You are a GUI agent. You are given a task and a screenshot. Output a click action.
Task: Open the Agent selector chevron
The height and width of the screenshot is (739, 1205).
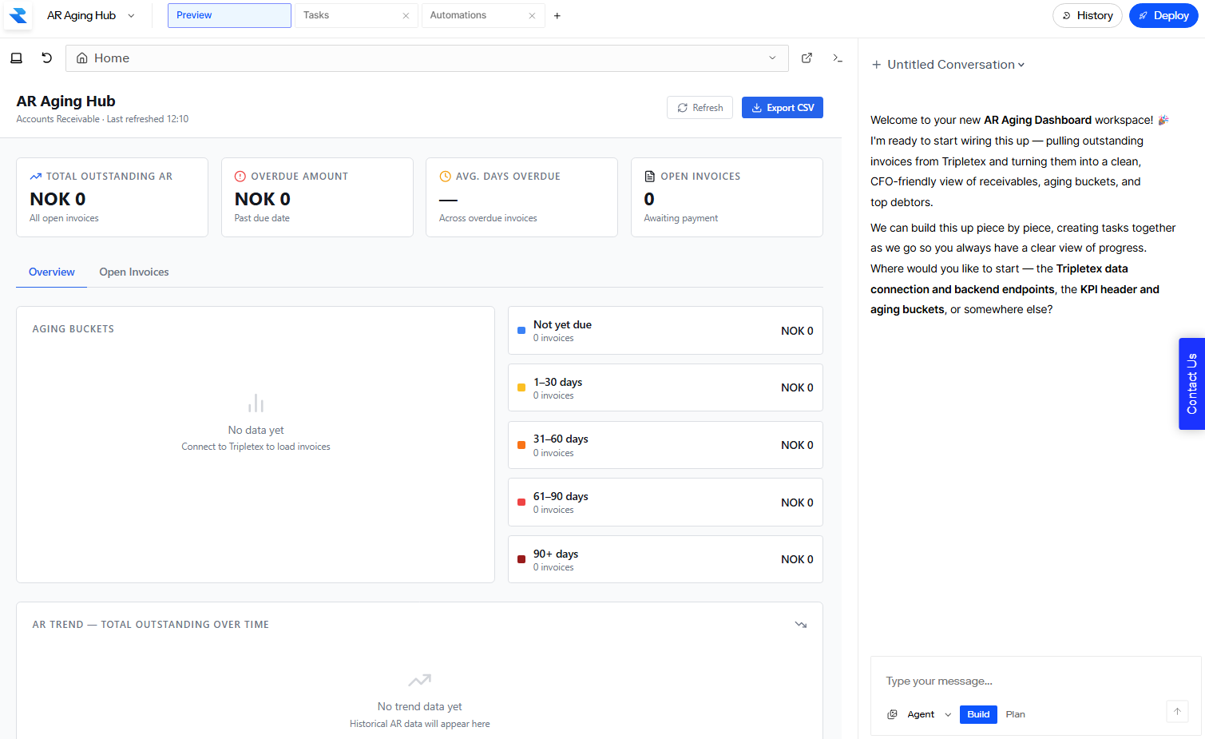[x=948, y=715]
